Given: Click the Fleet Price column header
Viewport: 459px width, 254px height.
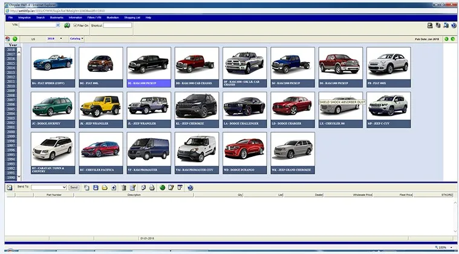Looking at the screenshot, I should pyautogui.click(x=393, y=195).
